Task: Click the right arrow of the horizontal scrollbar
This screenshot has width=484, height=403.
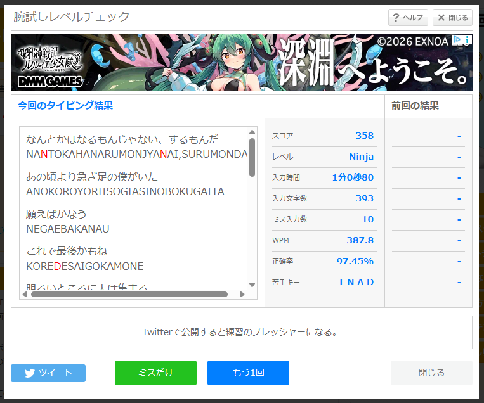Action: (242, 295)
